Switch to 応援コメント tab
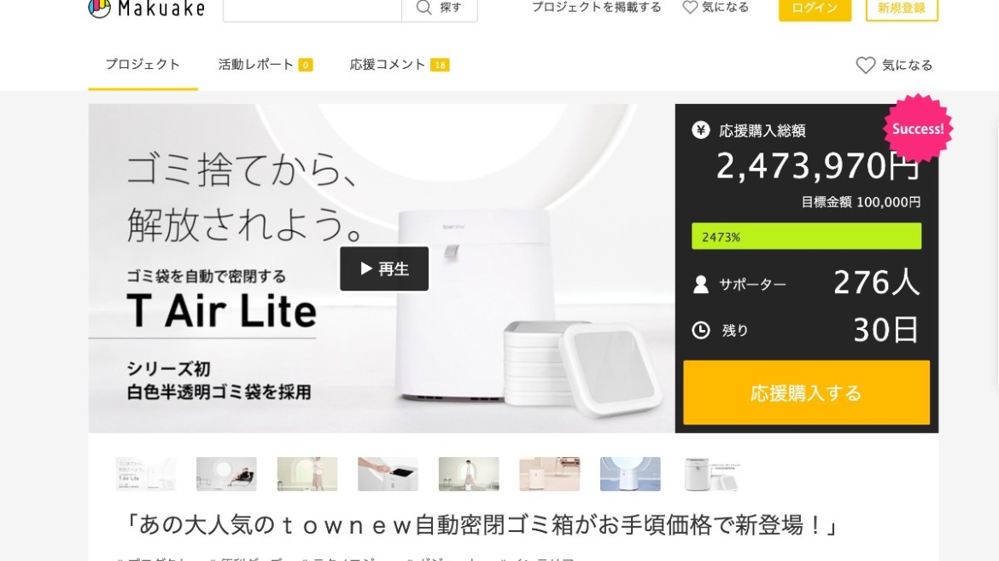Screen dimensions: 999x561 pos(400,64)
